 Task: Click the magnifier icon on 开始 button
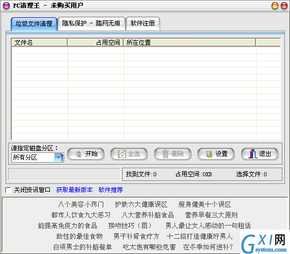(78, 154)
